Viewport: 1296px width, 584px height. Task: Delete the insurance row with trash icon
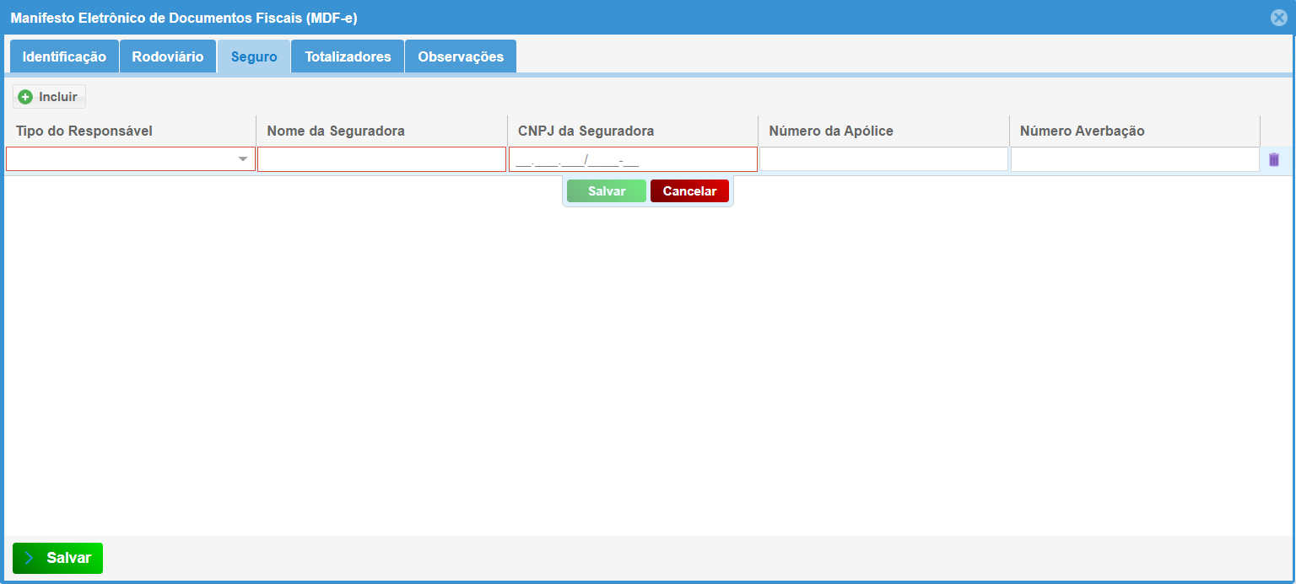[1273, 159]
